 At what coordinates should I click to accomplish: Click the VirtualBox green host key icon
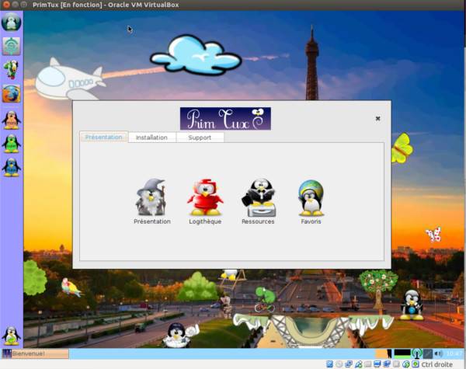[416, 364]
